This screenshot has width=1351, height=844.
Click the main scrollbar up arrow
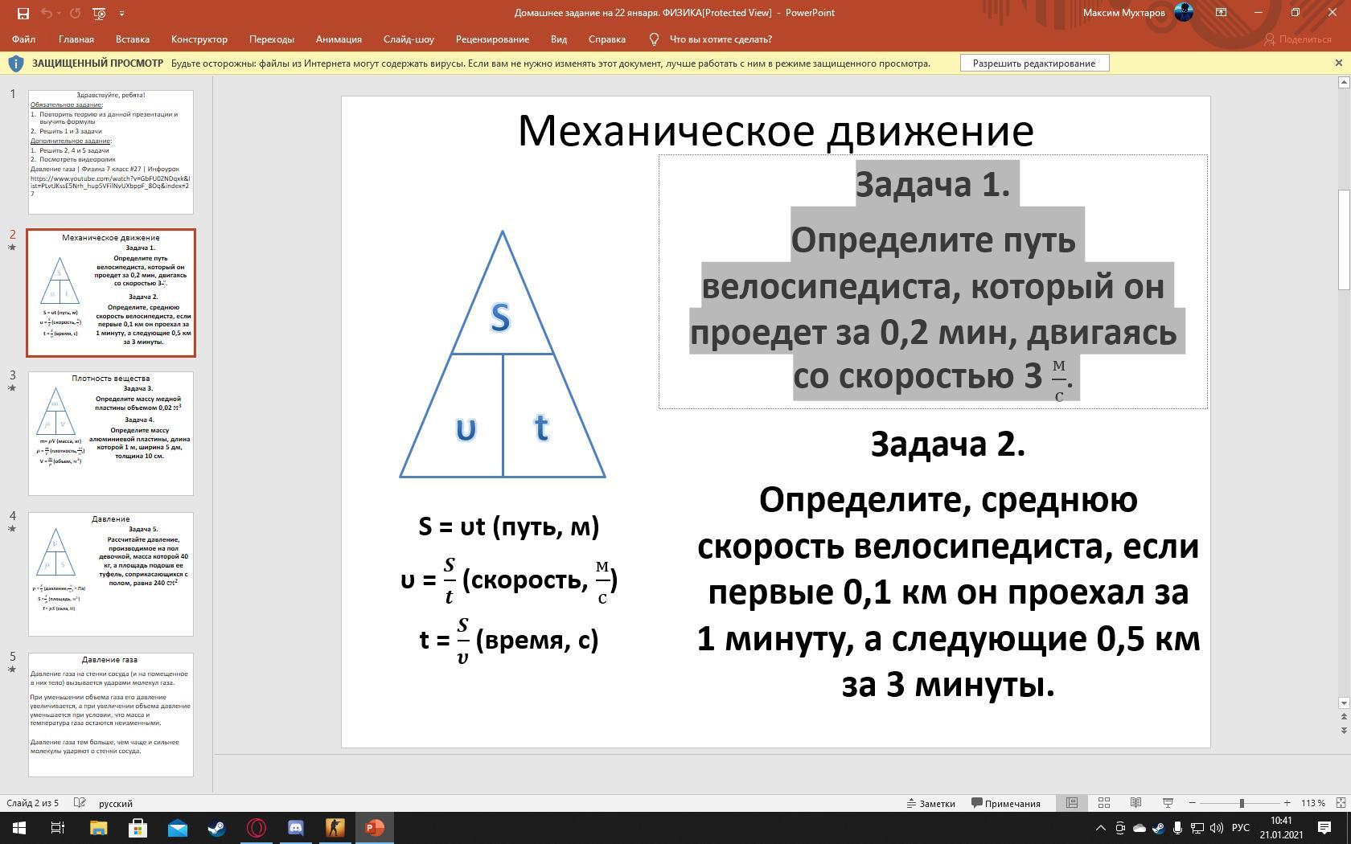1343,82
